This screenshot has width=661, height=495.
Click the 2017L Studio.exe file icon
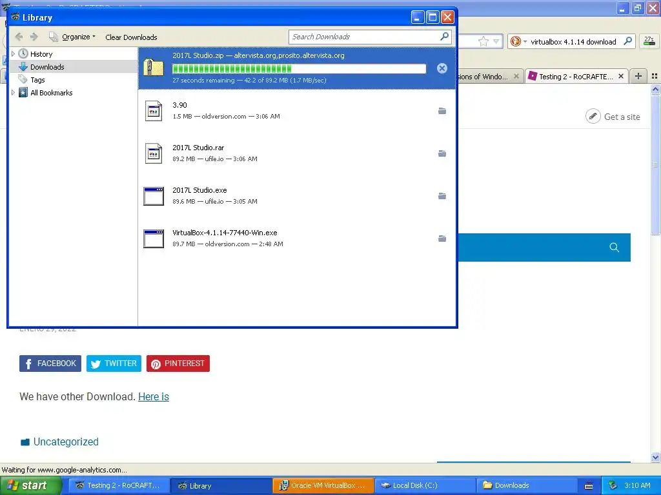[x=154, y=196]
